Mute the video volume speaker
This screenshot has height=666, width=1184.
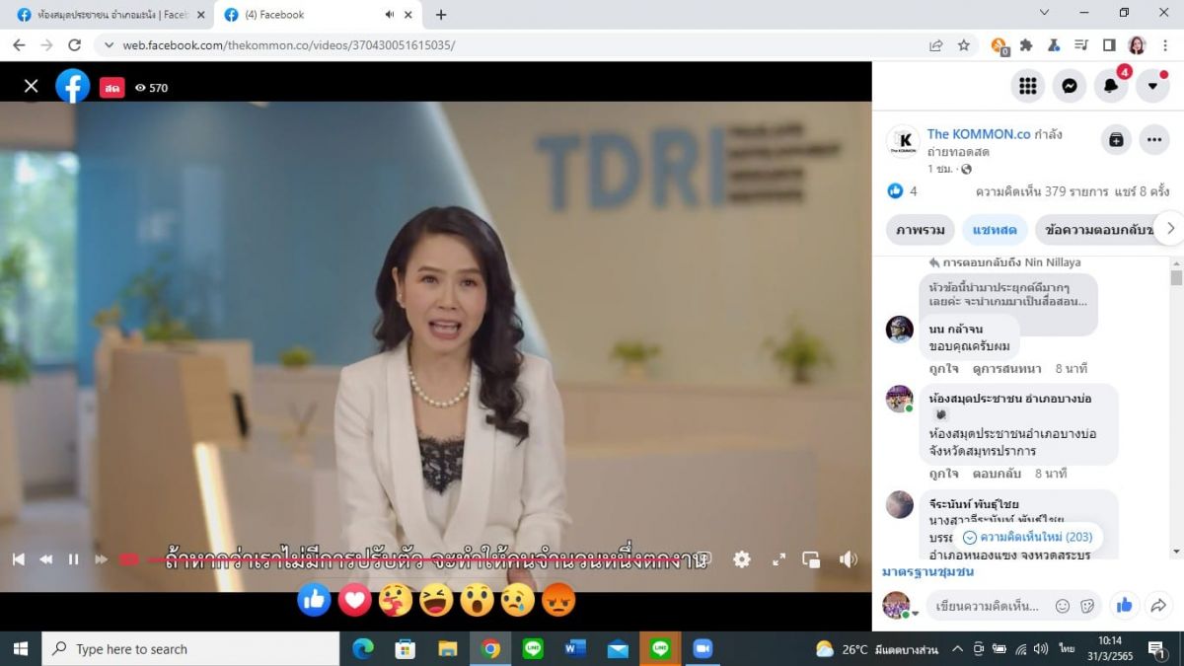point(848,559)
